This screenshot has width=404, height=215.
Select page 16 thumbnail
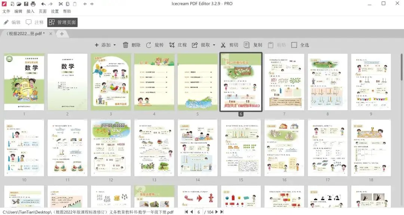pyautogui.click(x=284, y=148)
